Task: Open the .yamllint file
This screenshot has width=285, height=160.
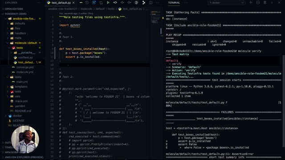Action: [x=20, y=106]
